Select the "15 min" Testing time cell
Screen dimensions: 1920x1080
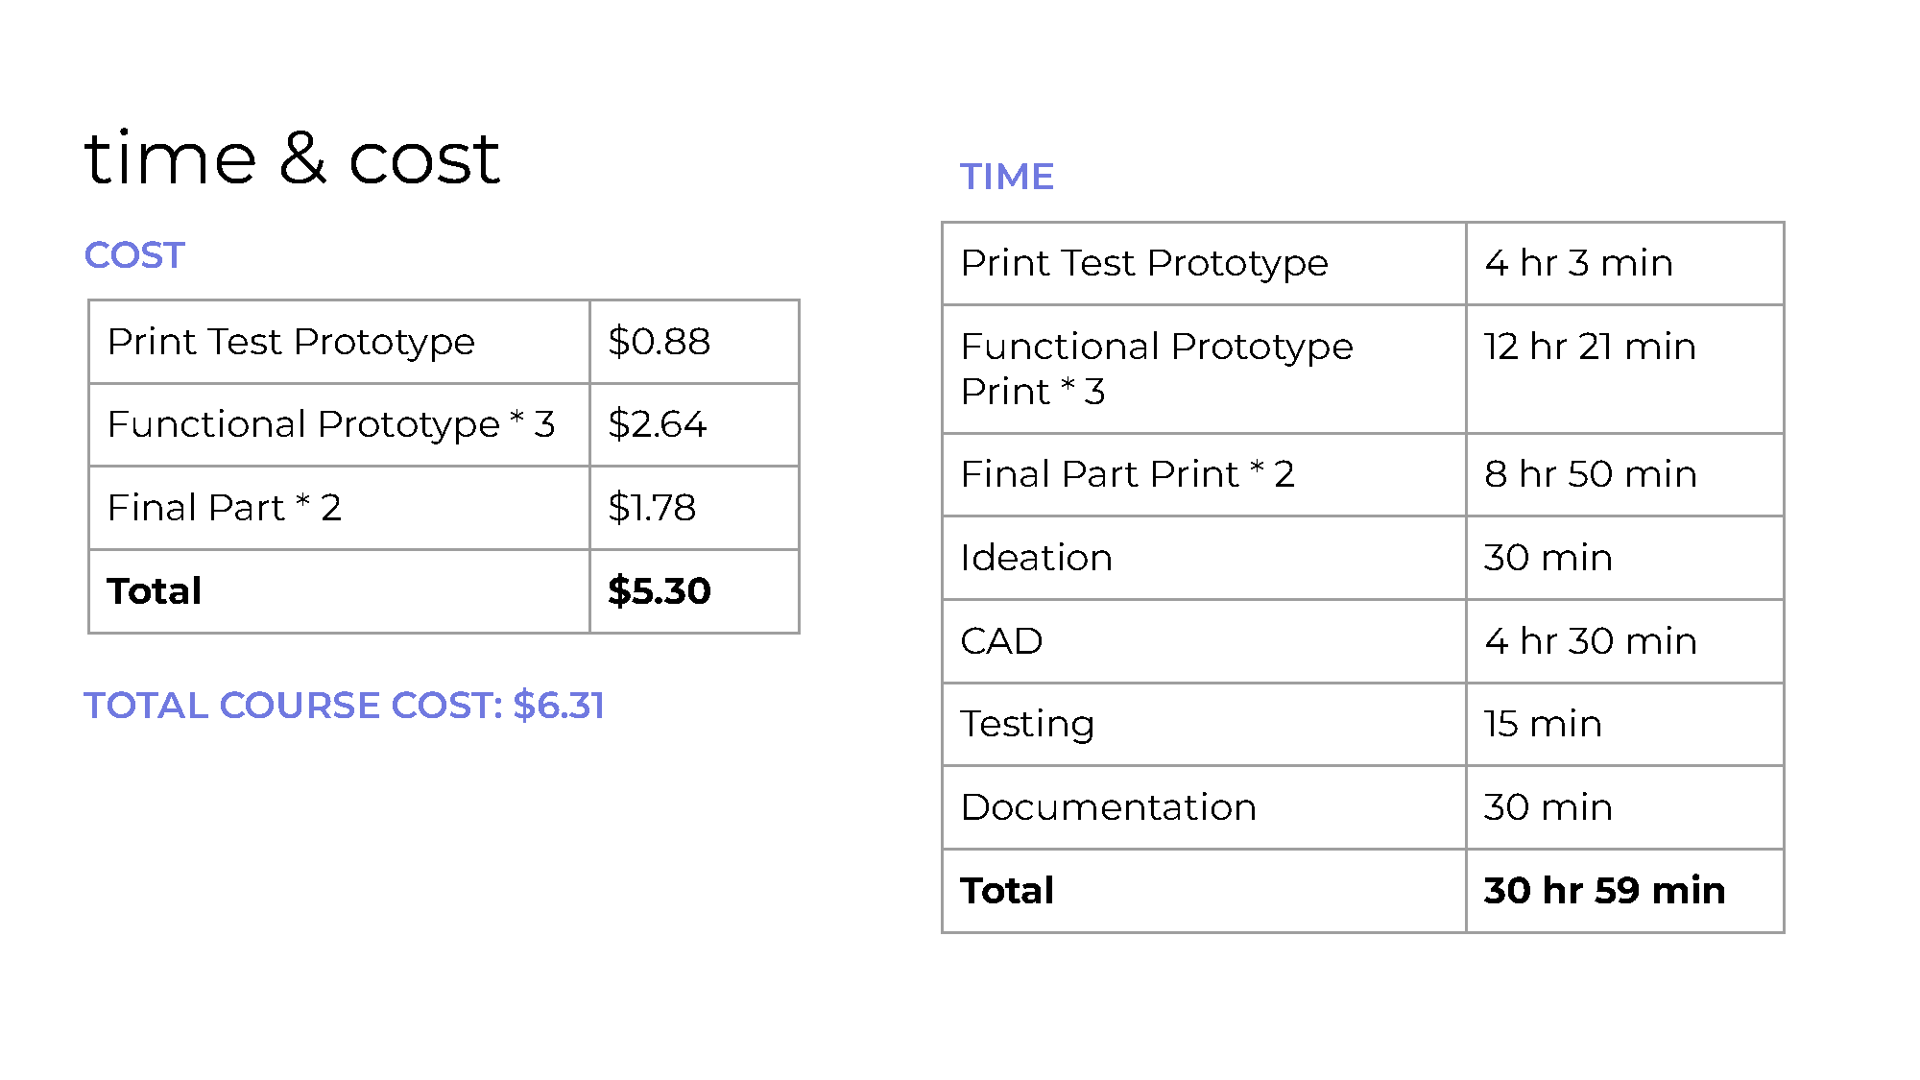tap(1543, 724)
